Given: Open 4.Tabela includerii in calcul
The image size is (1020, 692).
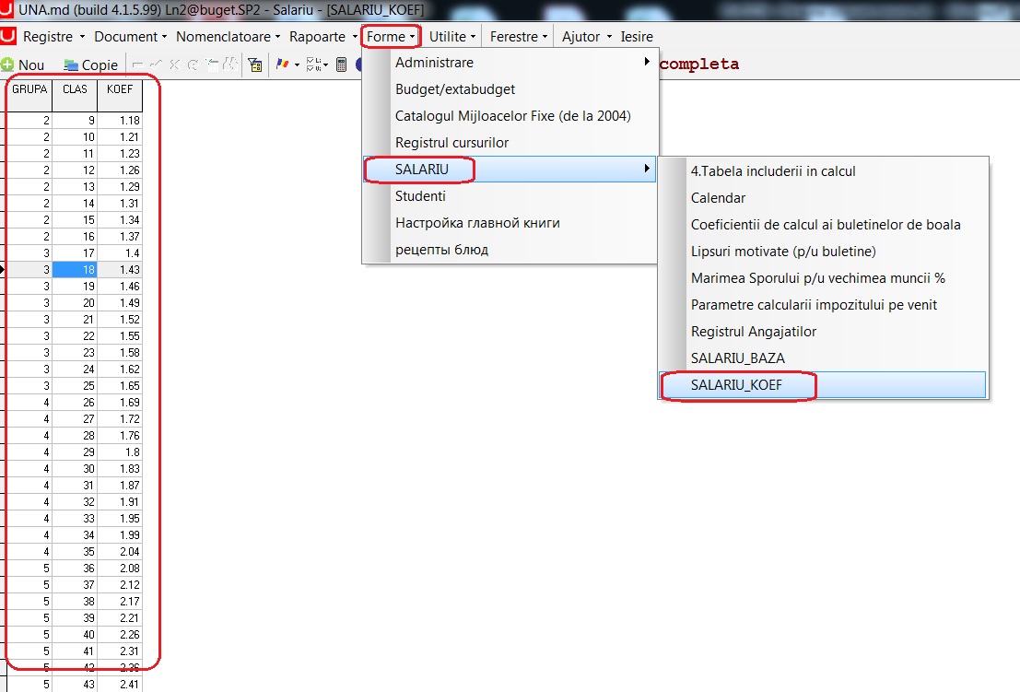Looking at the screenshot, I should click(x=823, y=171).
